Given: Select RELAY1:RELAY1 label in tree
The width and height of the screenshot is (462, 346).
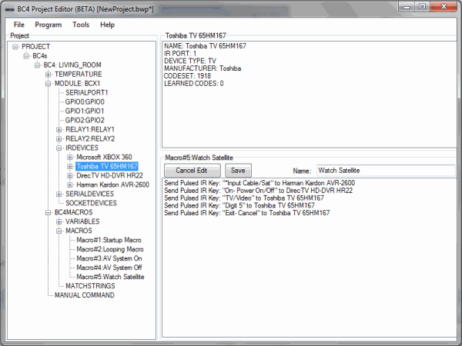Looking at the screenshot, I should (90, 129).
